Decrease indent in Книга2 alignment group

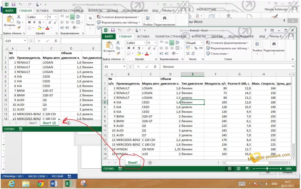[x=162, y=53]
